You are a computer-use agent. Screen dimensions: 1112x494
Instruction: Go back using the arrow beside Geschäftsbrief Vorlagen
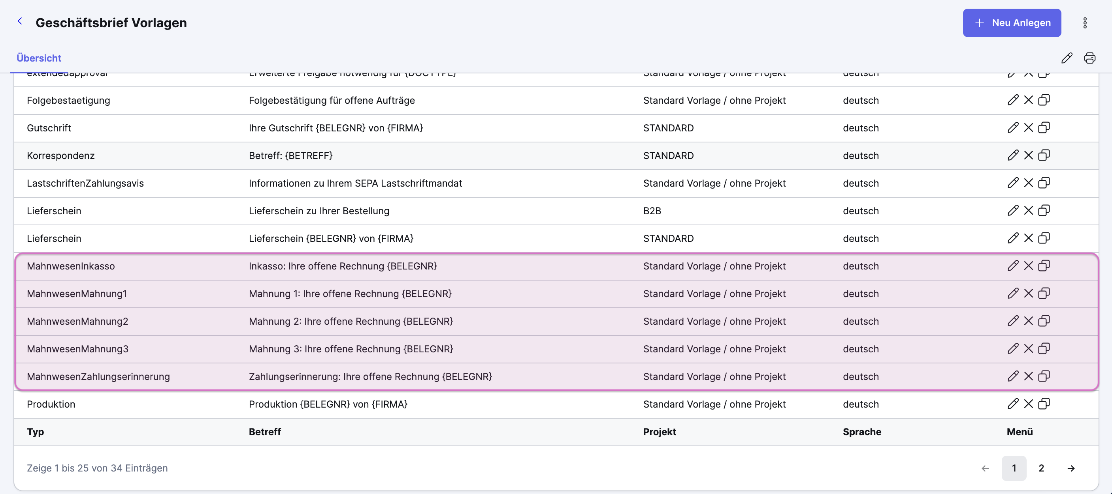20,21
